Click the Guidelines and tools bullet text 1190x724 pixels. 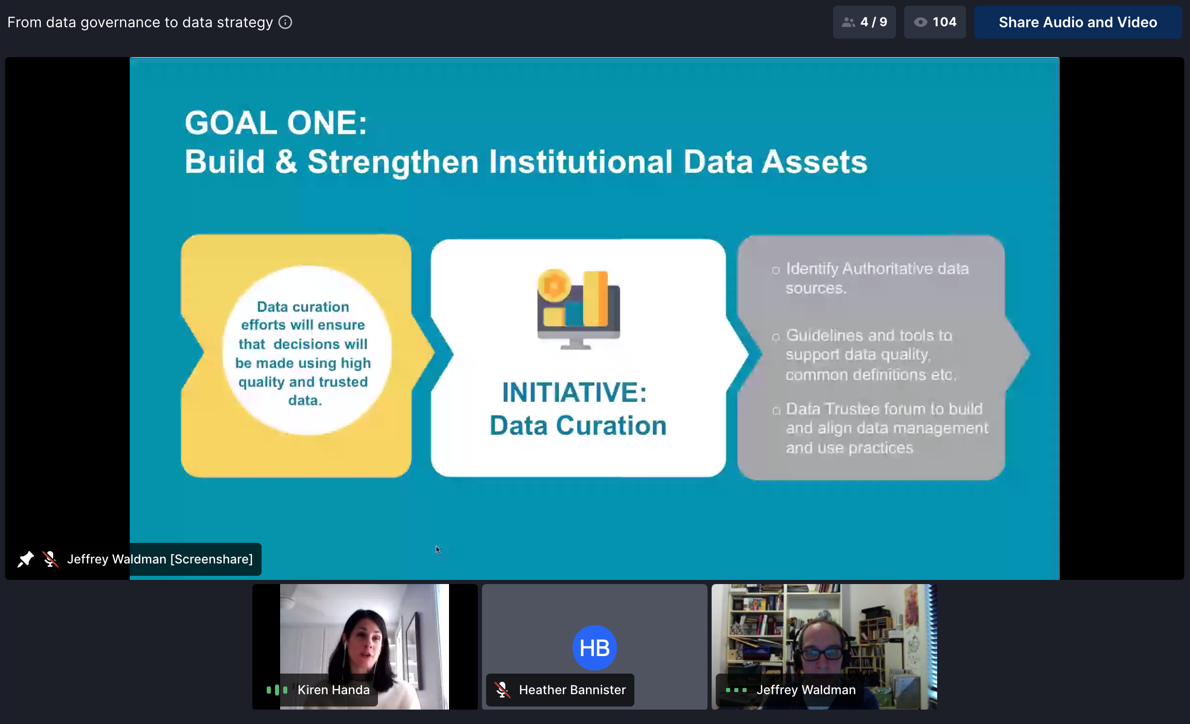[871, 355]
